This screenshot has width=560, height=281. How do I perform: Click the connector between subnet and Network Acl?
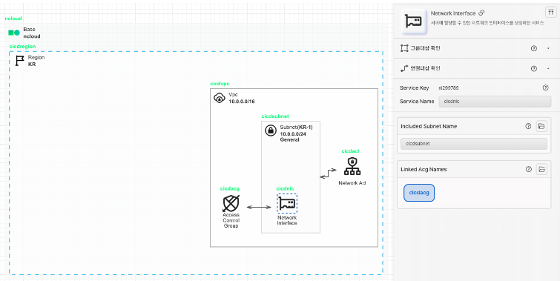point(329,173)
